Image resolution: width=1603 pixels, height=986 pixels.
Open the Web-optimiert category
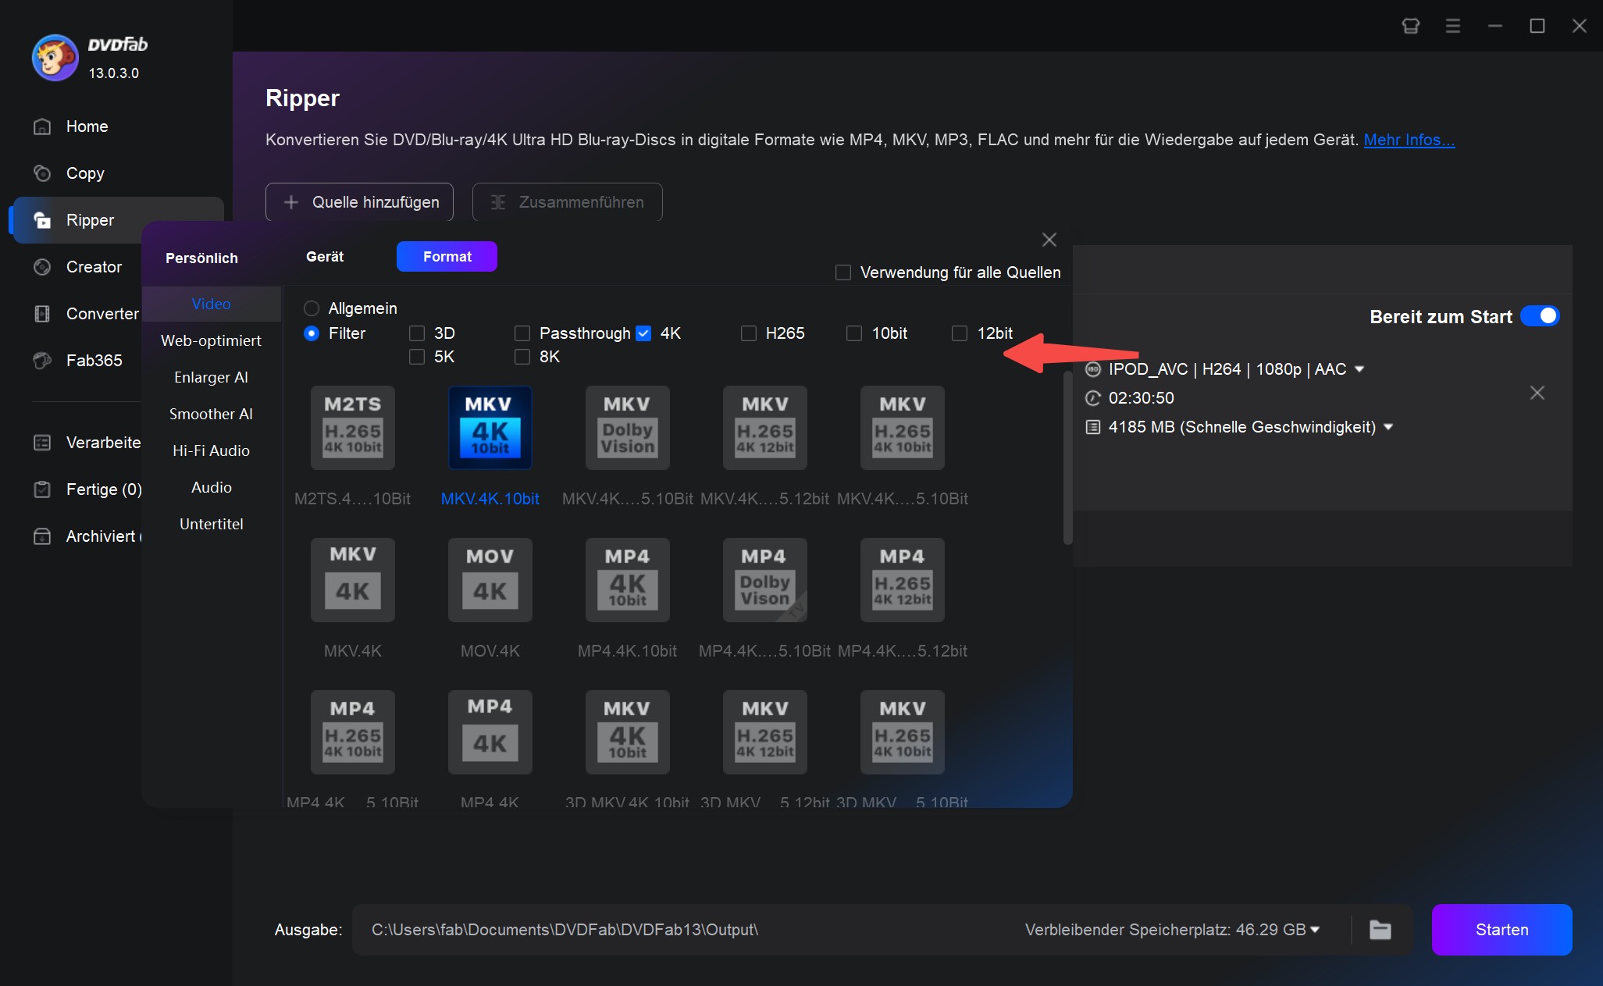coord(211,340)
